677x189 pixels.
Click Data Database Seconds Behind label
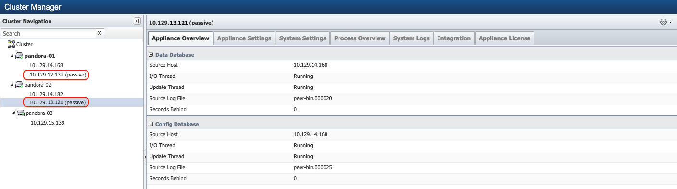pyautogui.click(x=168, y=109)
